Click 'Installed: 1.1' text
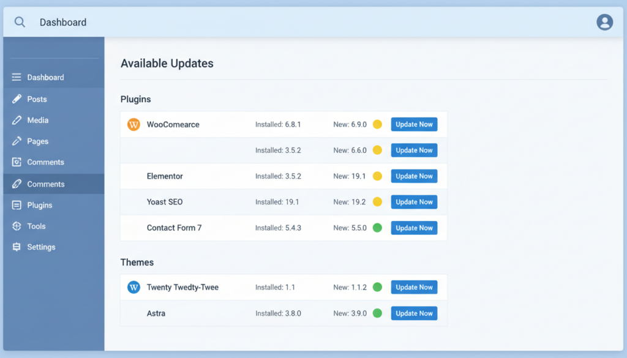 275,287
